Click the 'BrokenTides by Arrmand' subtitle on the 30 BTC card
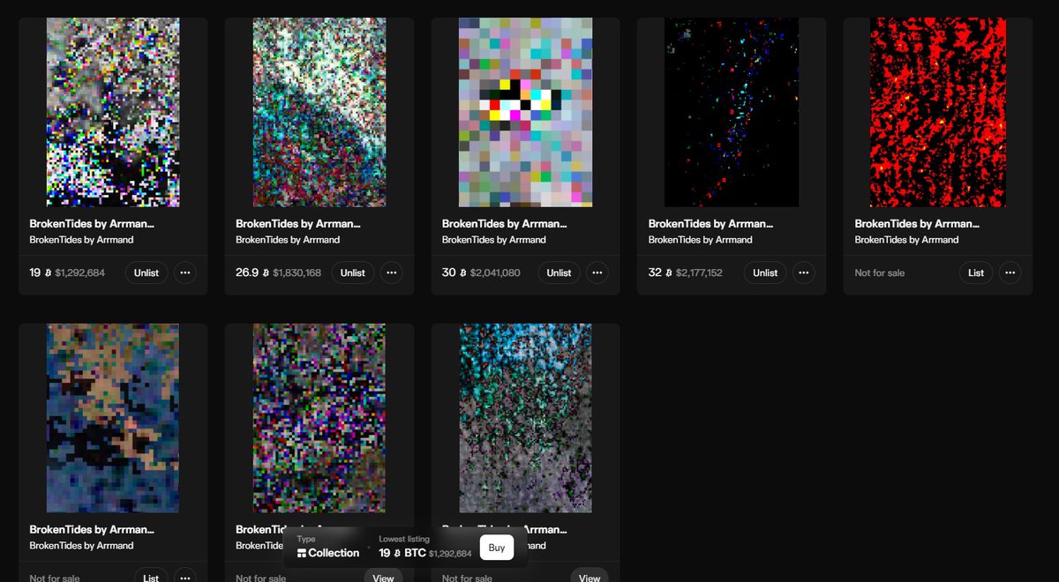Viewport: 1059px width, 582px height. 494,240
